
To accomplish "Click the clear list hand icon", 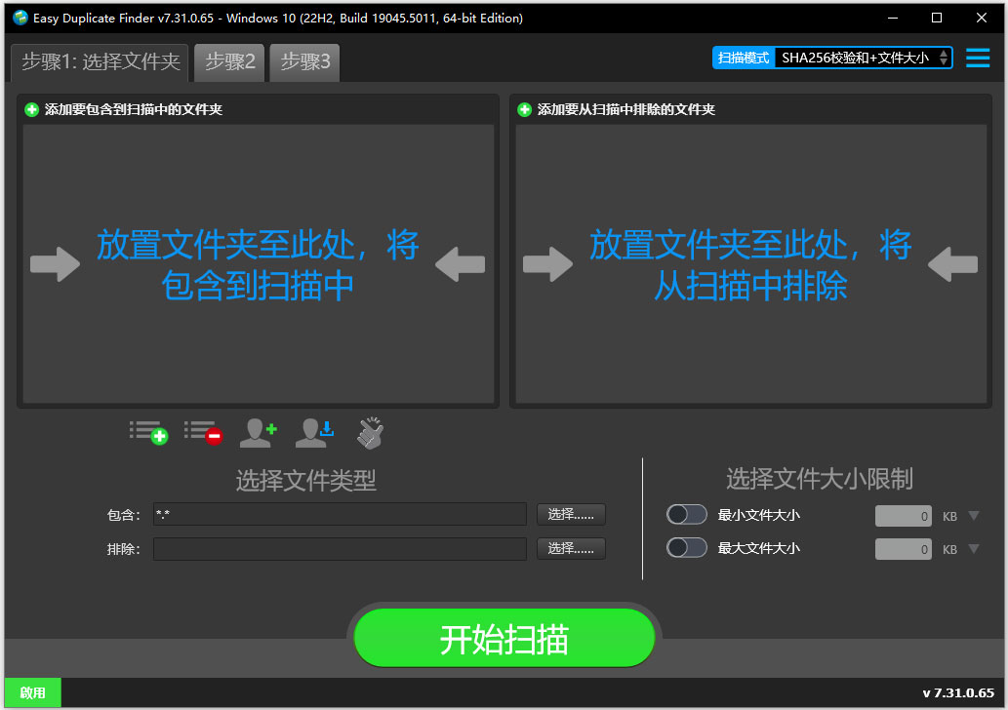I will tap(370, 432).
